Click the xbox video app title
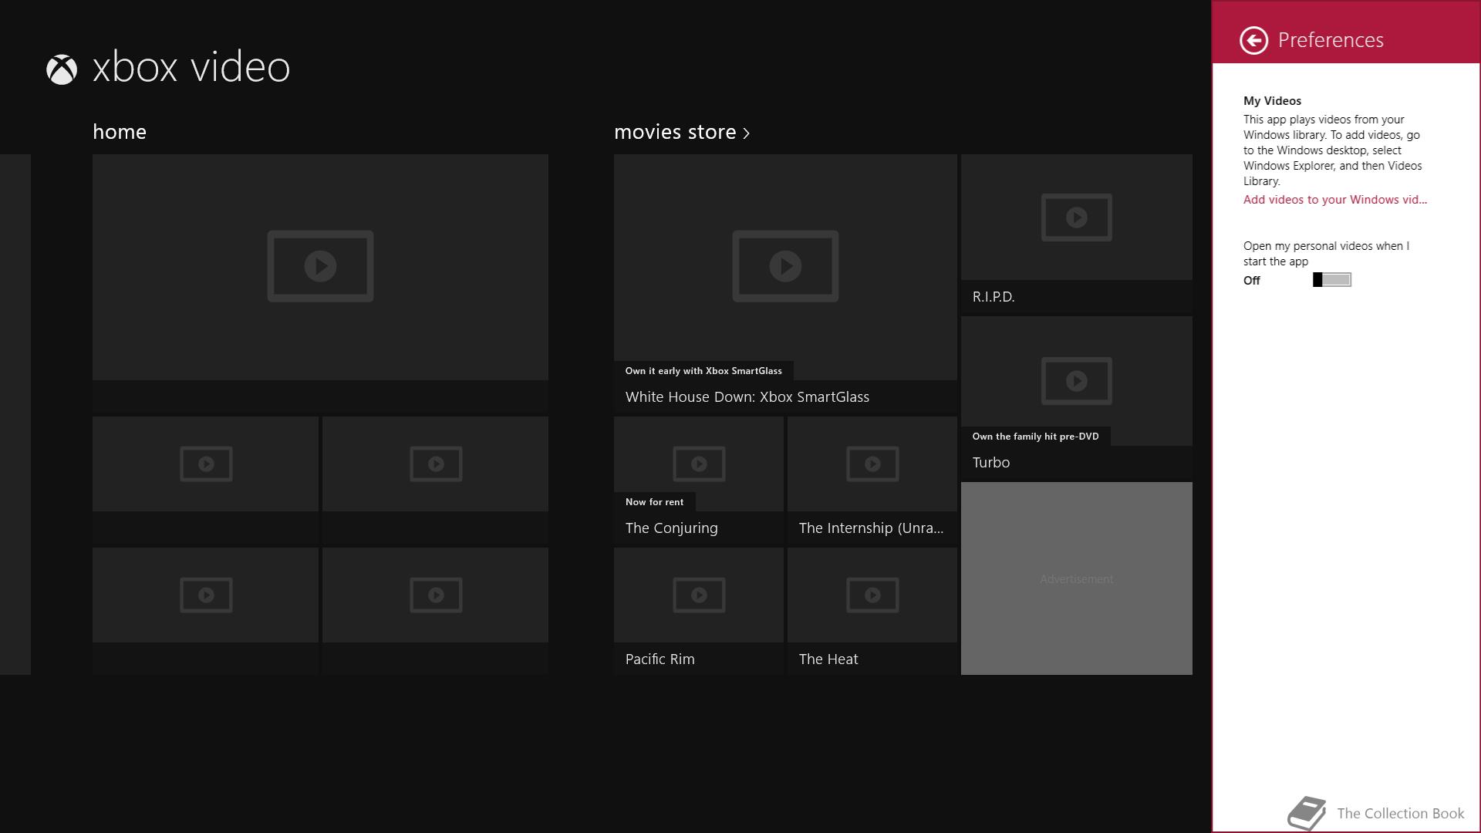This screenshot has width=1481, height=833. coord(191,67)
